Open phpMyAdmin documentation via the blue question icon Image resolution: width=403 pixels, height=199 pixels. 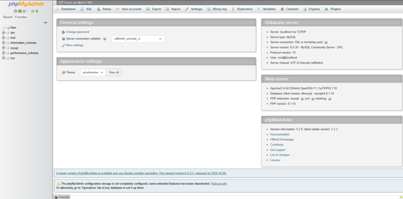(x=24, y=11)
